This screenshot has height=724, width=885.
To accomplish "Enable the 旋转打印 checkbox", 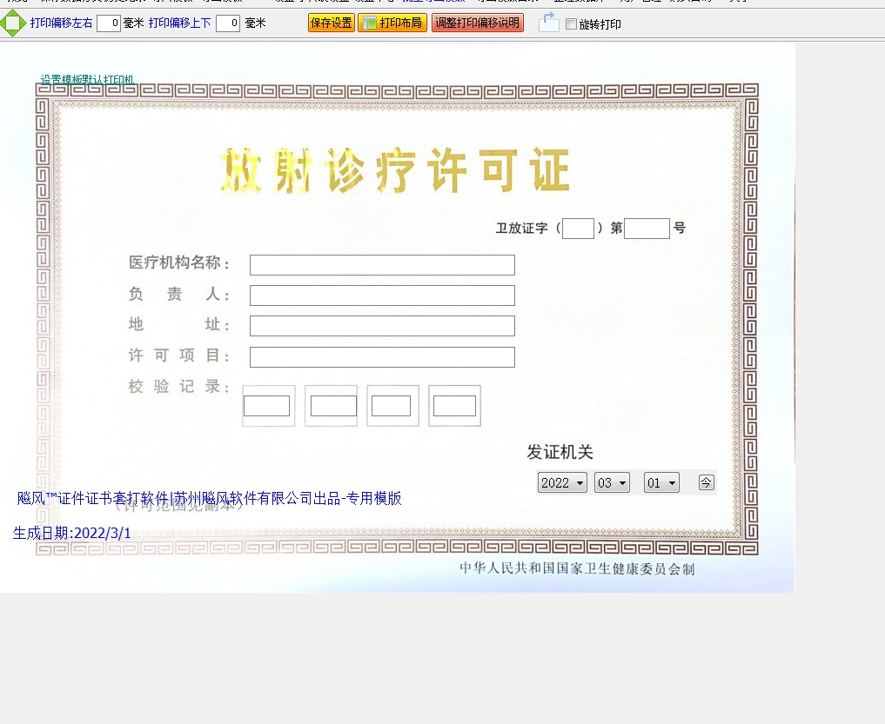I will coord(571,24).
